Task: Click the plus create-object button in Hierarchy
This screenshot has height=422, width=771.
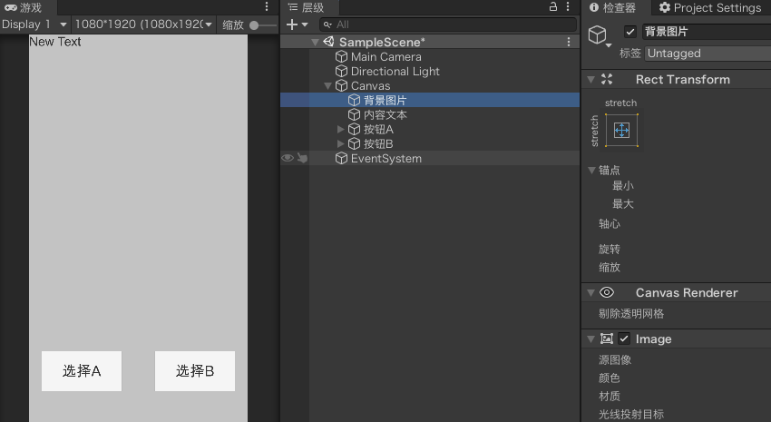Action: [292, 25]
